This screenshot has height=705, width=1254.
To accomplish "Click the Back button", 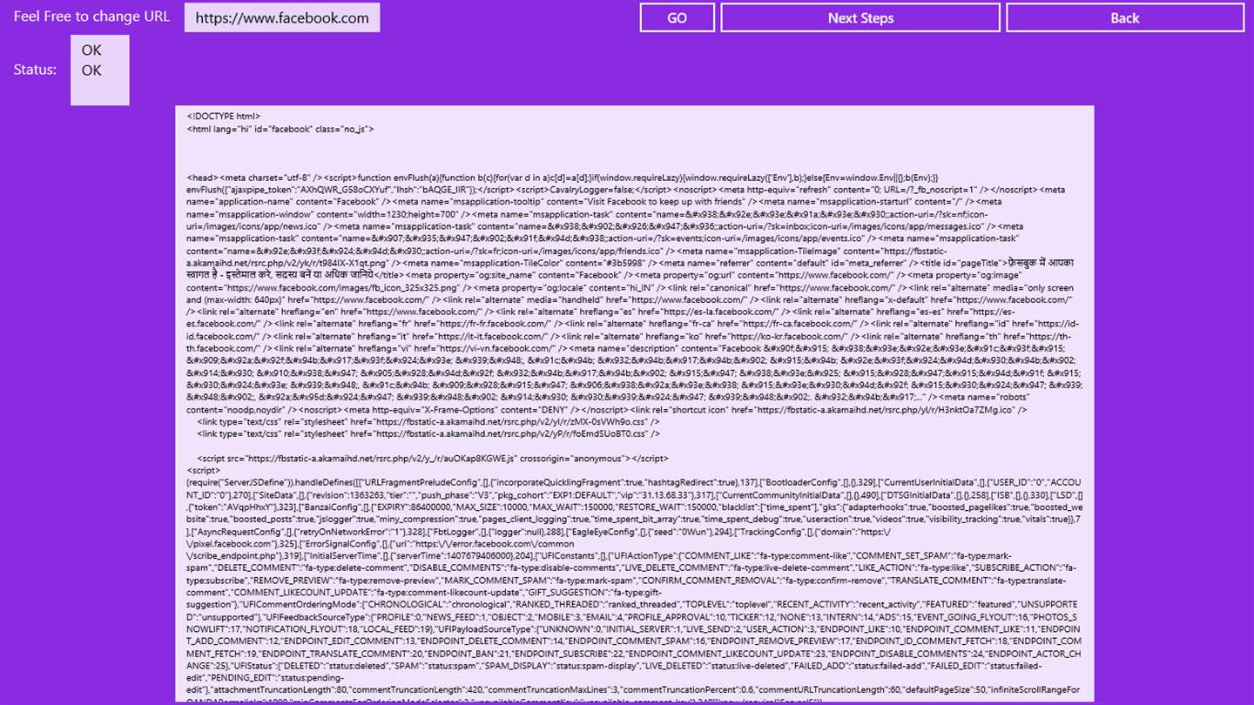I will [1125, 17].
